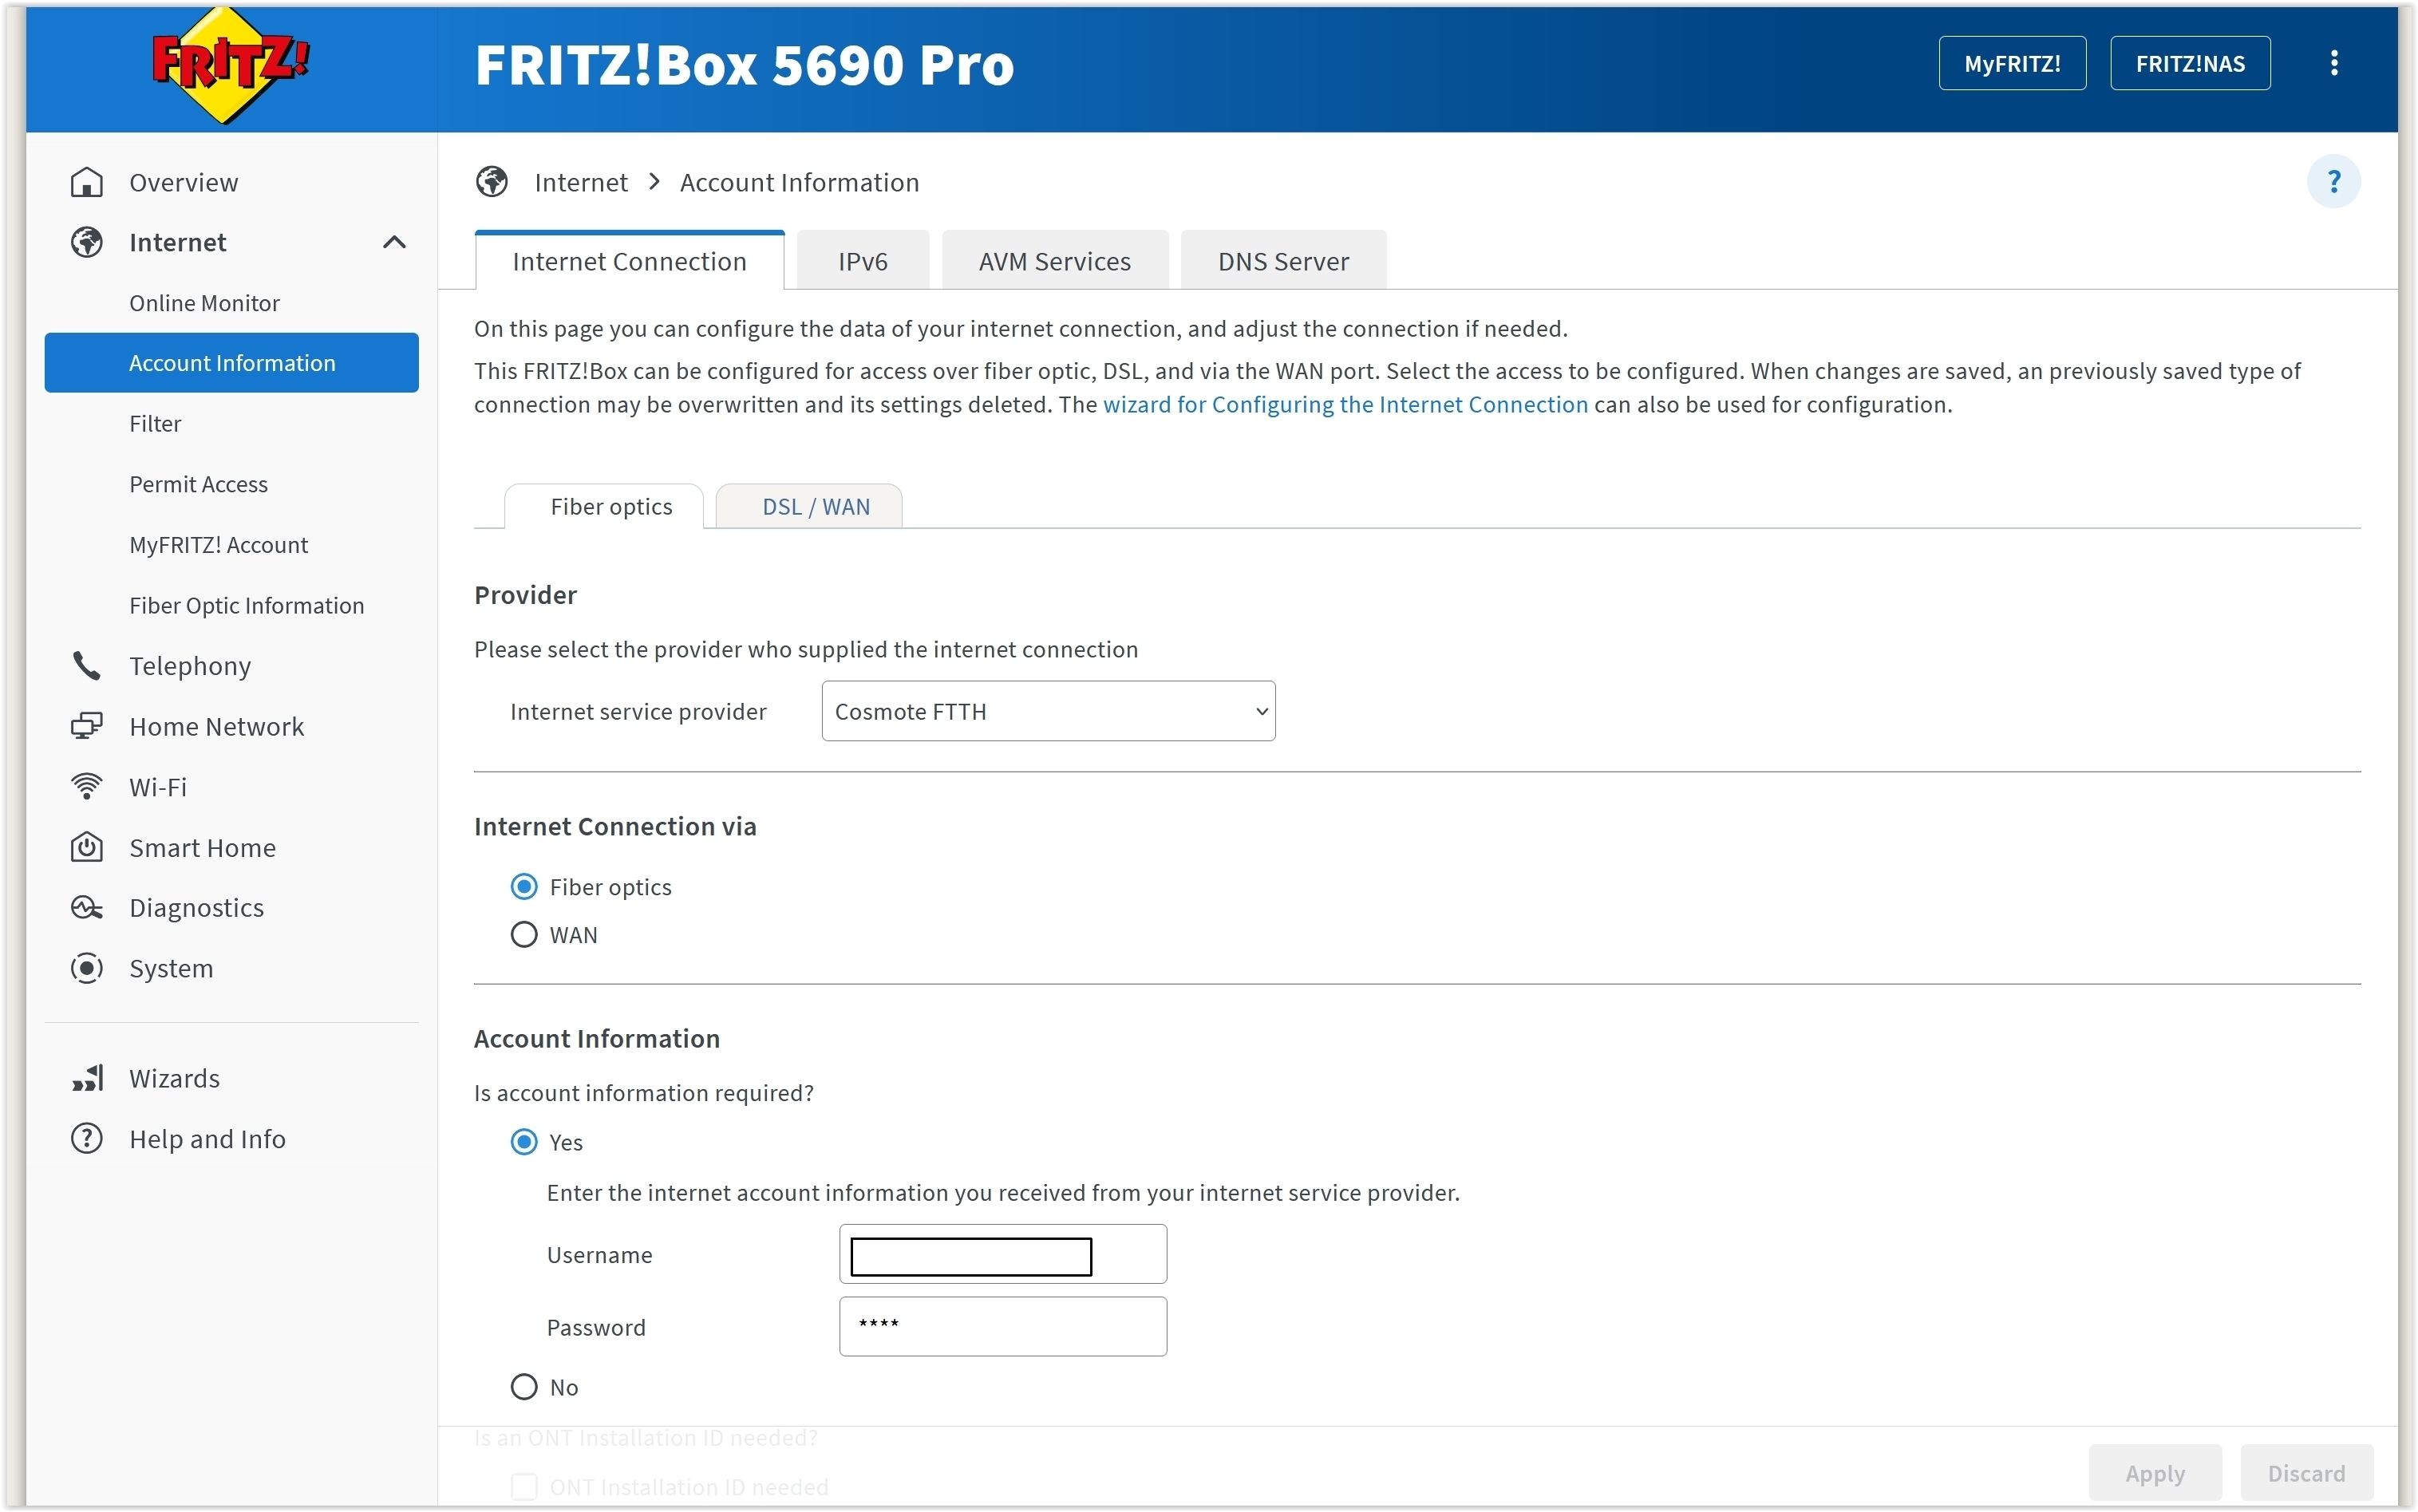Select Yes for account information required
This screenshot has width=2418, height=1512.
pyautogui.click(x=523, y=1142)
